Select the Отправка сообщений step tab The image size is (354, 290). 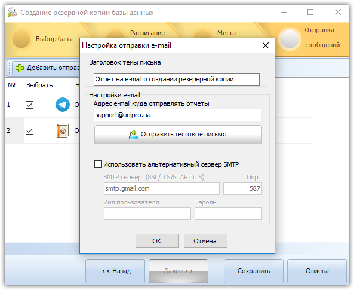click(x=309, y=38)
